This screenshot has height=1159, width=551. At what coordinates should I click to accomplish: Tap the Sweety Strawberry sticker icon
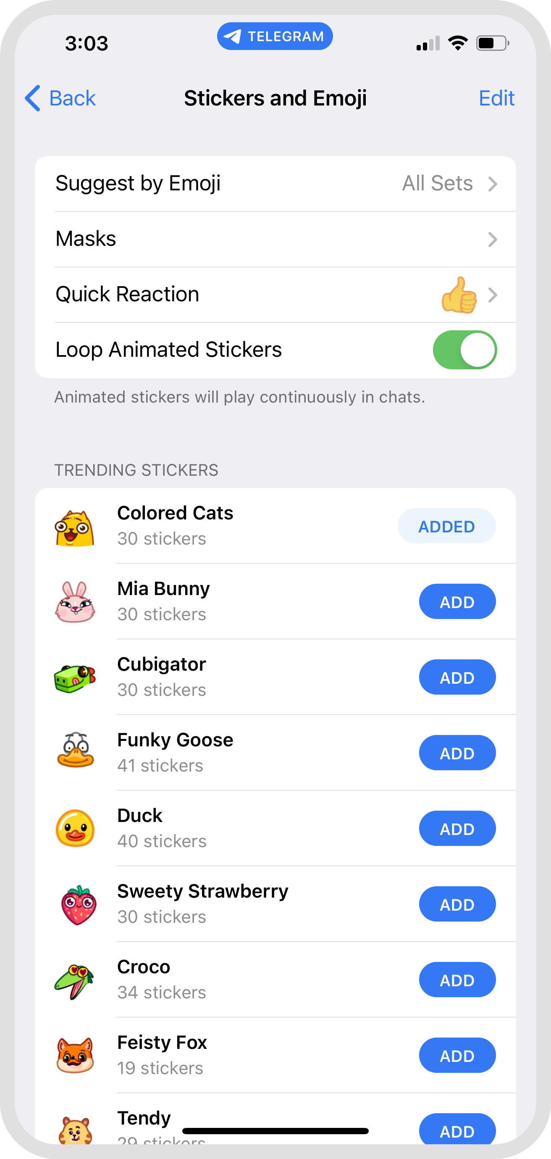pyautogui.click(x=79, y=904)
